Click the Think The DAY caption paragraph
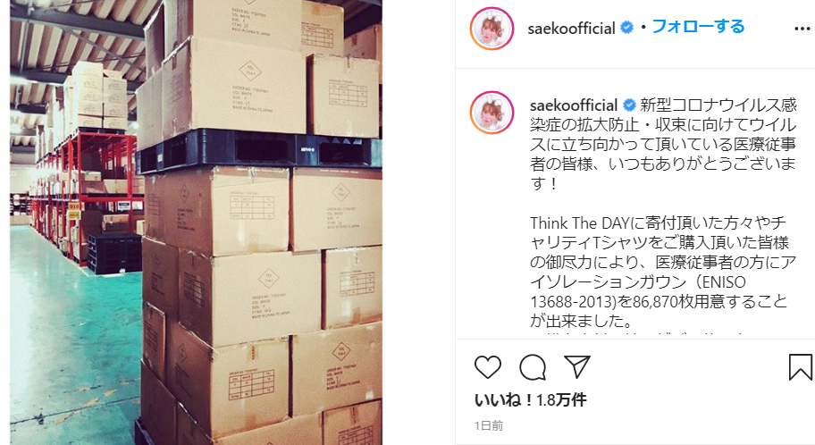Image resolution: width=815 pixels, height=445 pixels. 663,272
